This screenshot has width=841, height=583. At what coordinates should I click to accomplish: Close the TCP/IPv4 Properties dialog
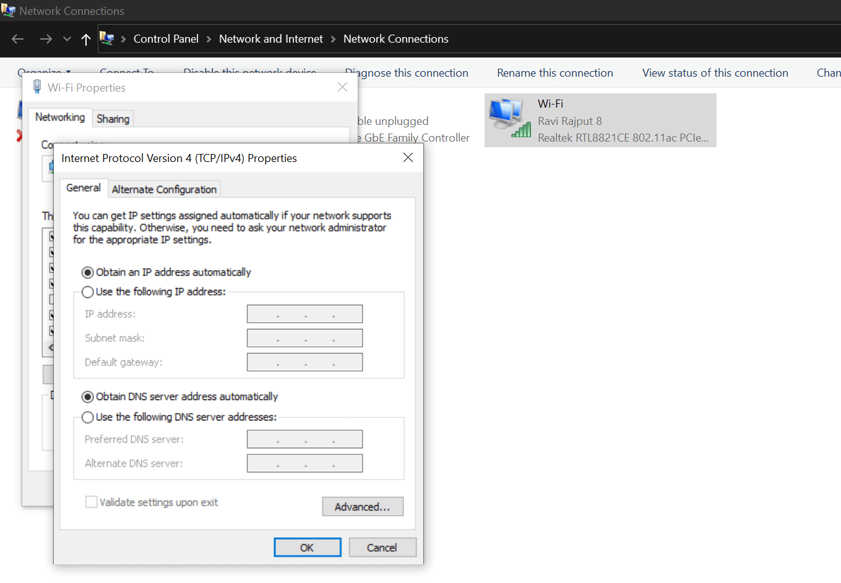click(x=408, y=158)
